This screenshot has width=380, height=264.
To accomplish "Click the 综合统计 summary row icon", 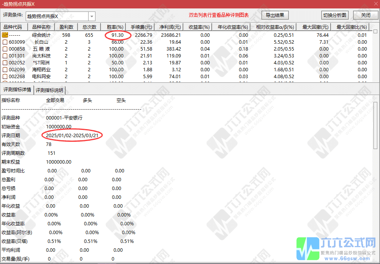I will [5, 35].
